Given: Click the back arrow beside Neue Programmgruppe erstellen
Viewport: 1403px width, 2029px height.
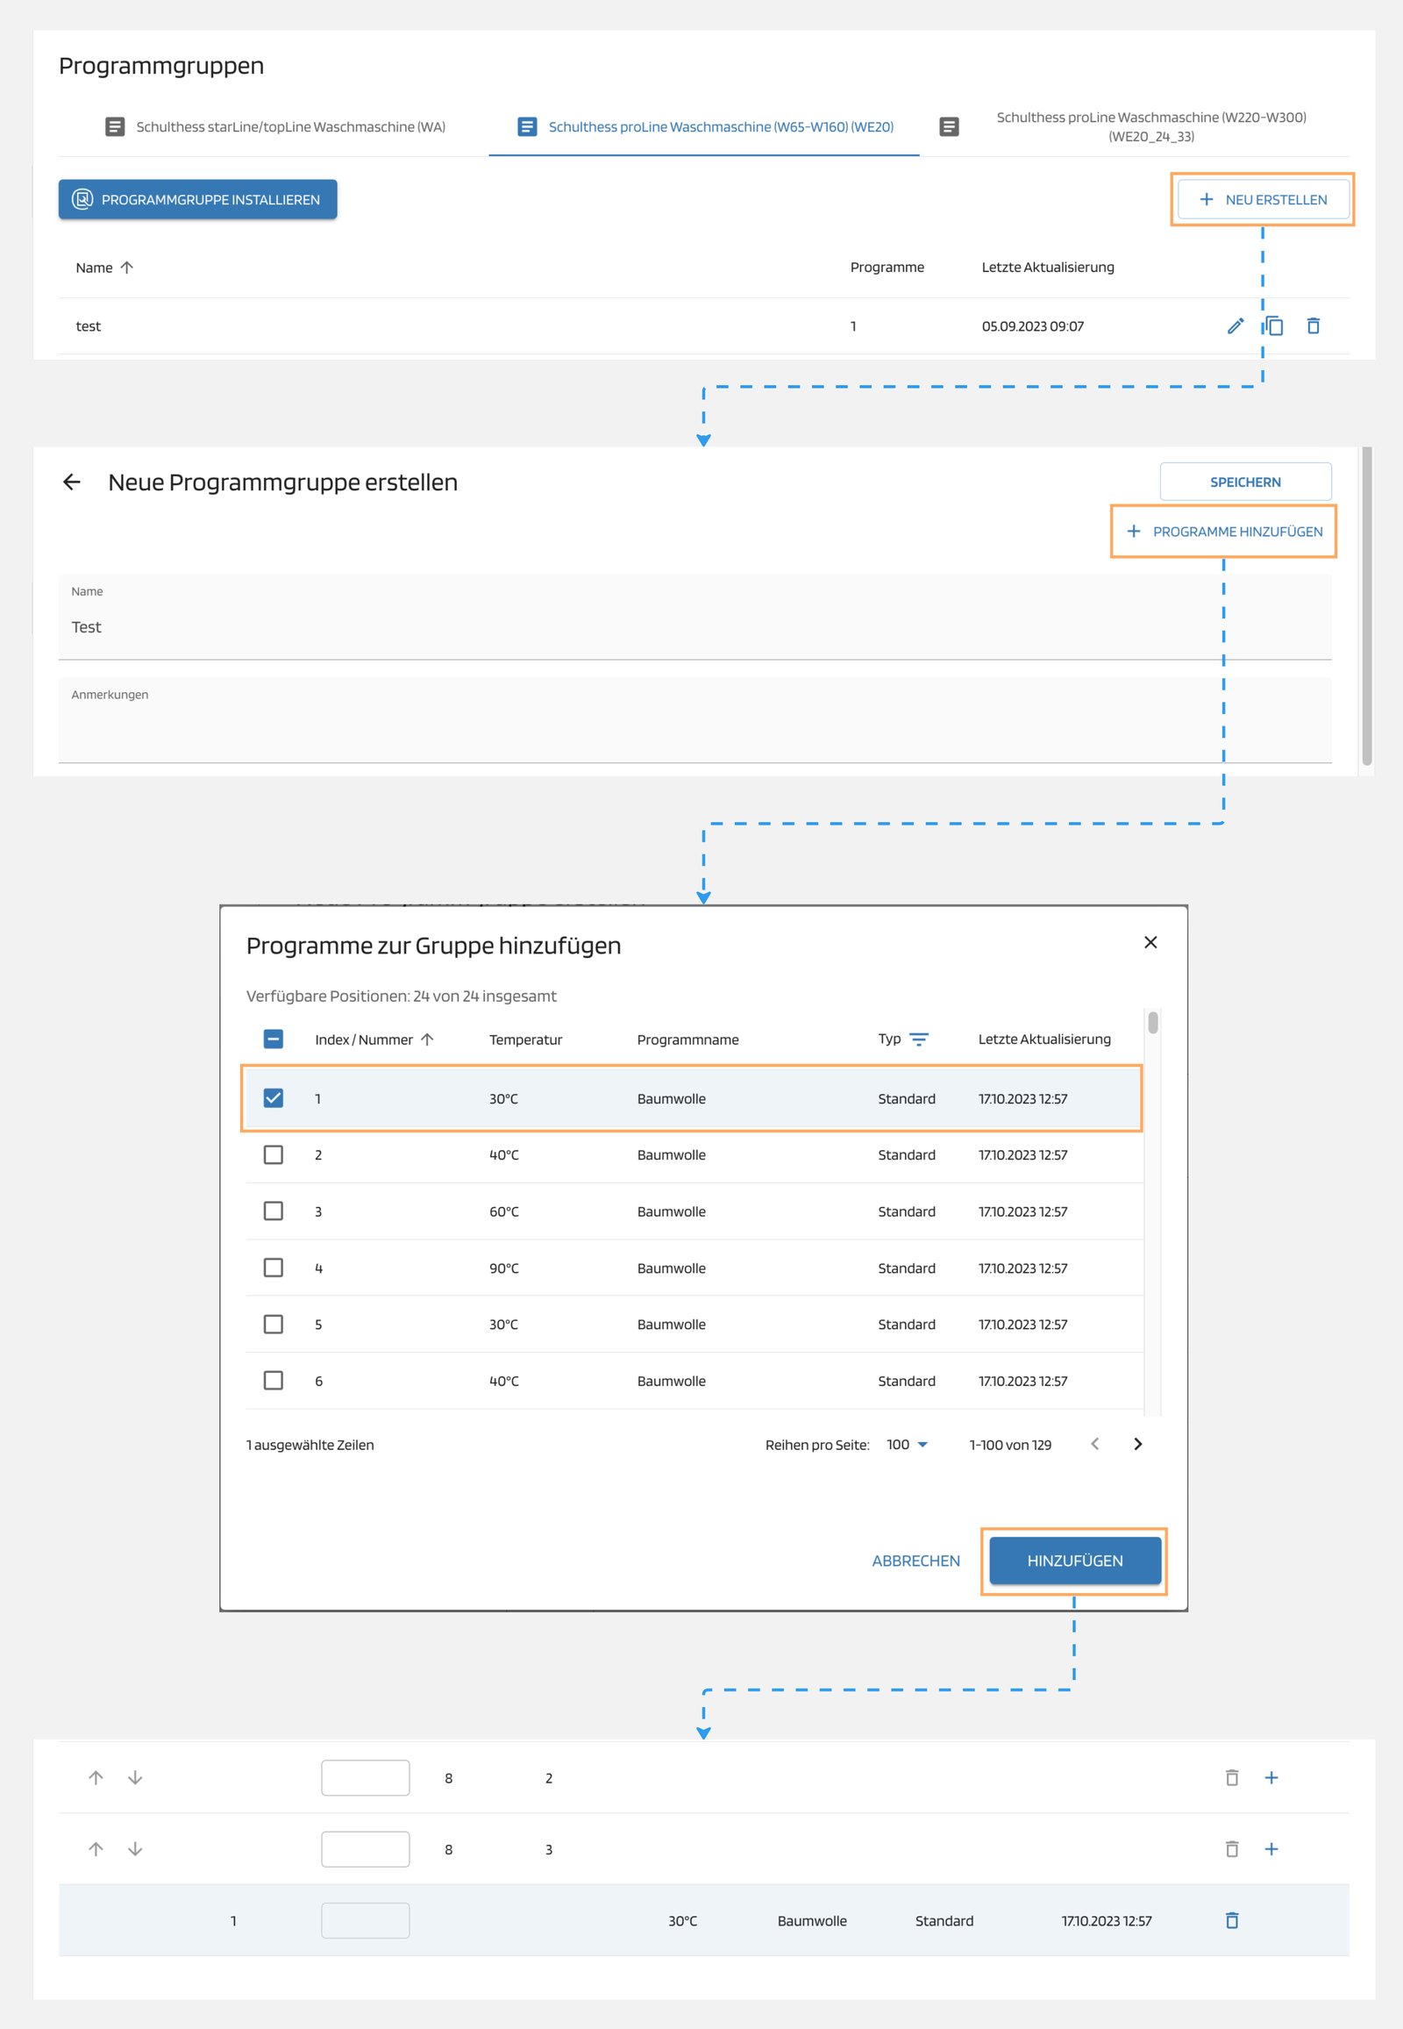Looking at the screenshot, I should [x=72, y=482].
